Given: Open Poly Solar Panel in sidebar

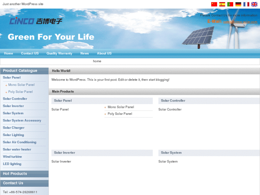Looking at the screenshot, I should [x=20, y=92].
